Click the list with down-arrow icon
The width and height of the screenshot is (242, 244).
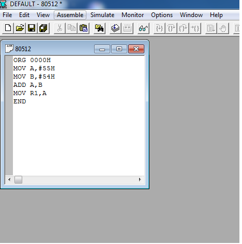[211, 28]
